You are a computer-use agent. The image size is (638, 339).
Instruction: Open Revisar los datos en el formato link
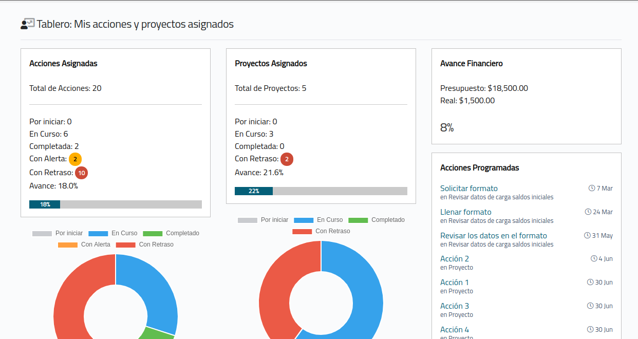tap(494, 236)
